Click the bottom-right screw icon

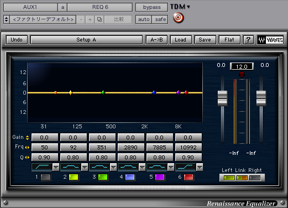[x=283, y=202]
